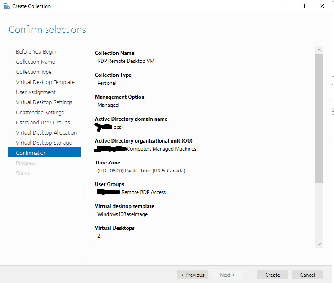Click the scroll down arrow in the summary
Screen dimensions: 334x283
pyautogui.click(x=319, y=244)
